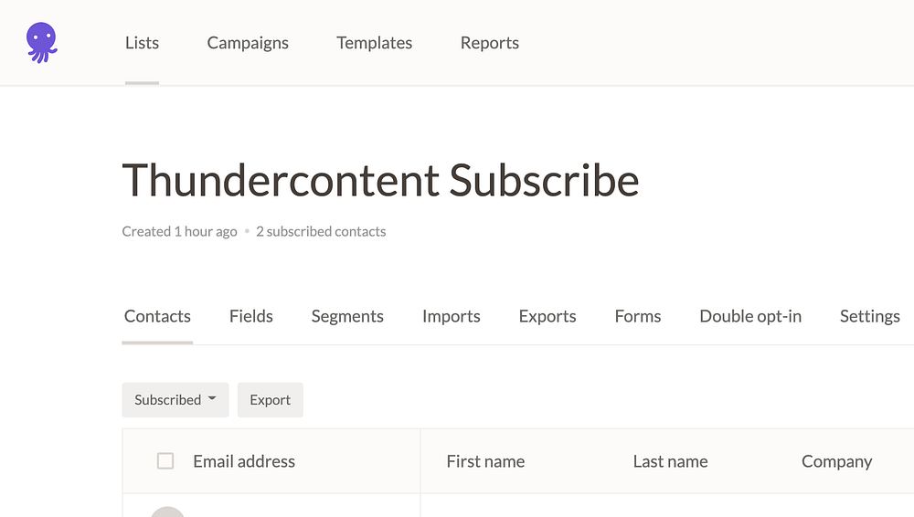Open the Segments tab
This screenshot has height=517, width=914.
347,317
